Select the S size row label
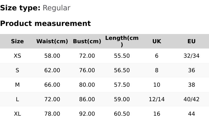209x121 pixels. [17, 70]
